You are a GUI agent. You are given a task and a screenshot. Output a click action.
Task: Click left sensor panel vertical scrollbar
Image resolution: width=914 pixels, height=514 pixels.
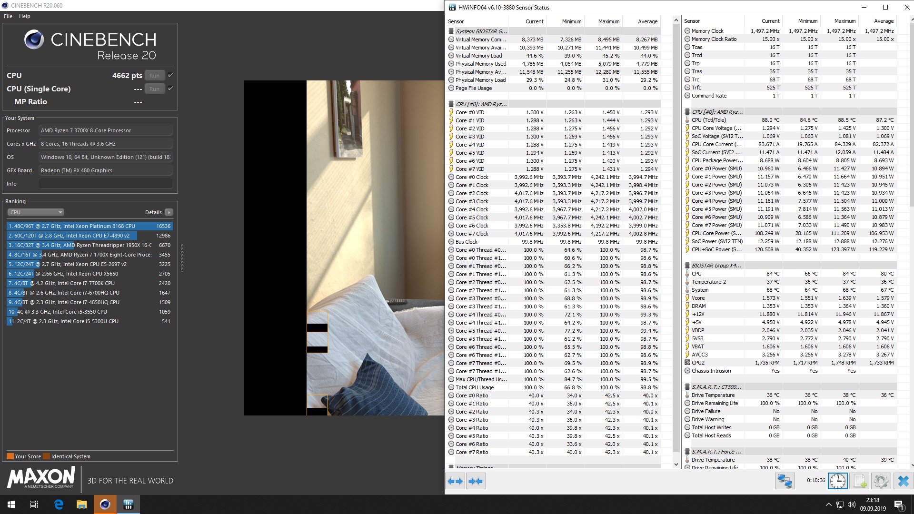point(676,238)
